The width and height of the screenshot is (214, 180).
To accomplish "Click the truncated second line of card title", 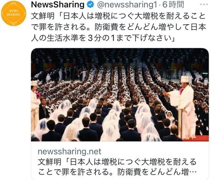I will 117,172.
